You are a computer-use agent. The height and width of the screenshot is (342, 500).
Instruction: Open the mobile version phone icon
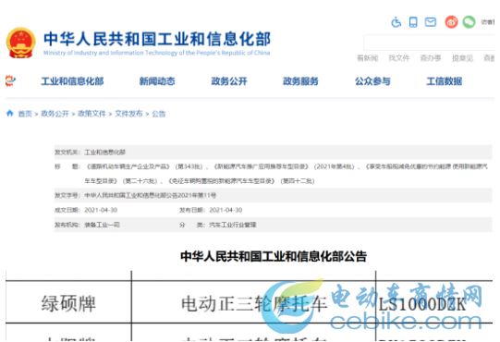(413, 22)
